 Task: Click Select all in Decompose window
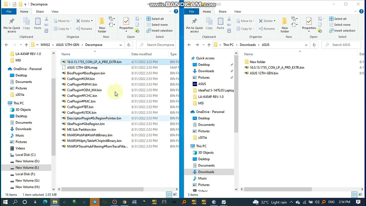(155, 19)
